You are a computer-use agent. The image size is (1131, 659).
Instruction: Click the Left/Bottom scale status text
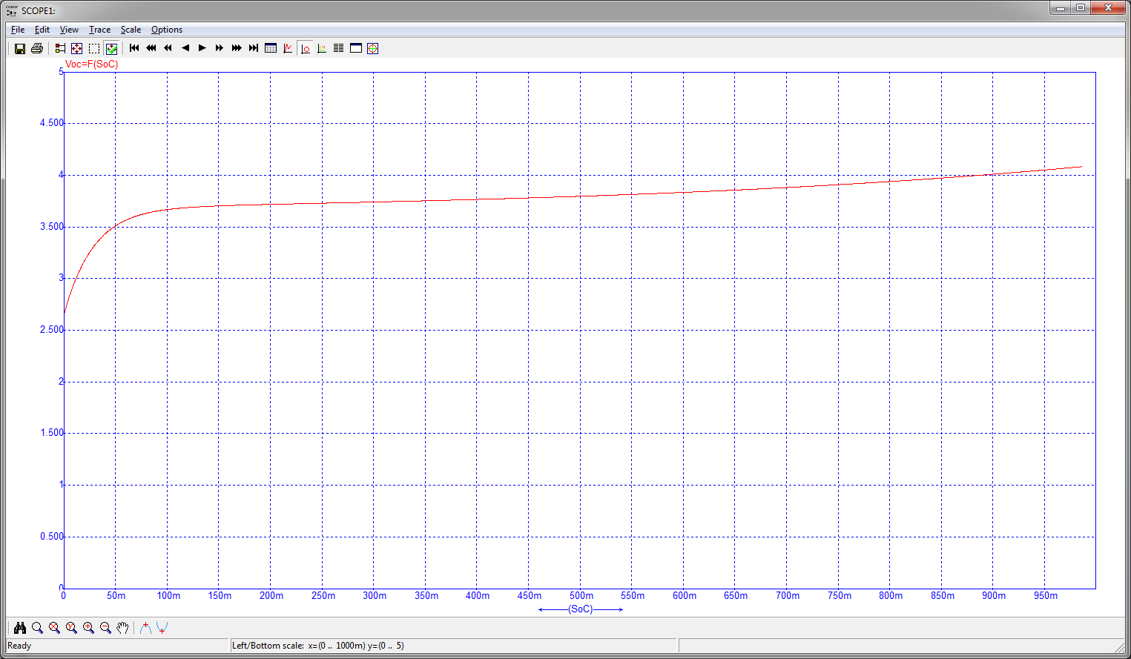(x=318, y=646)
